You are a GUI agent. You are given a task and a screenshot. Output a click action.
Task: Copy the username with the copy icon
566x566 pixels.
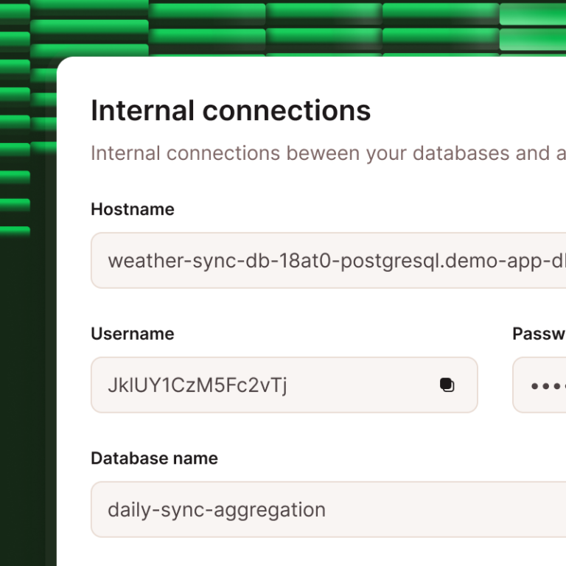[447, 385]
